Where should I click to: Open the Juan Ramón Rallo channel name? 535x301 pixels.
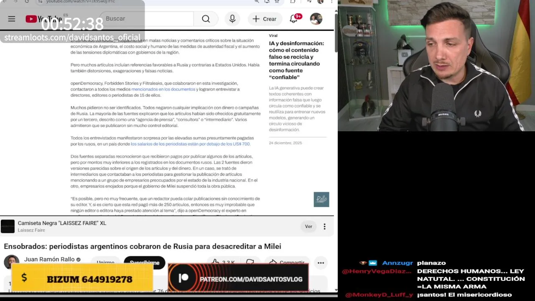(49, 259)
